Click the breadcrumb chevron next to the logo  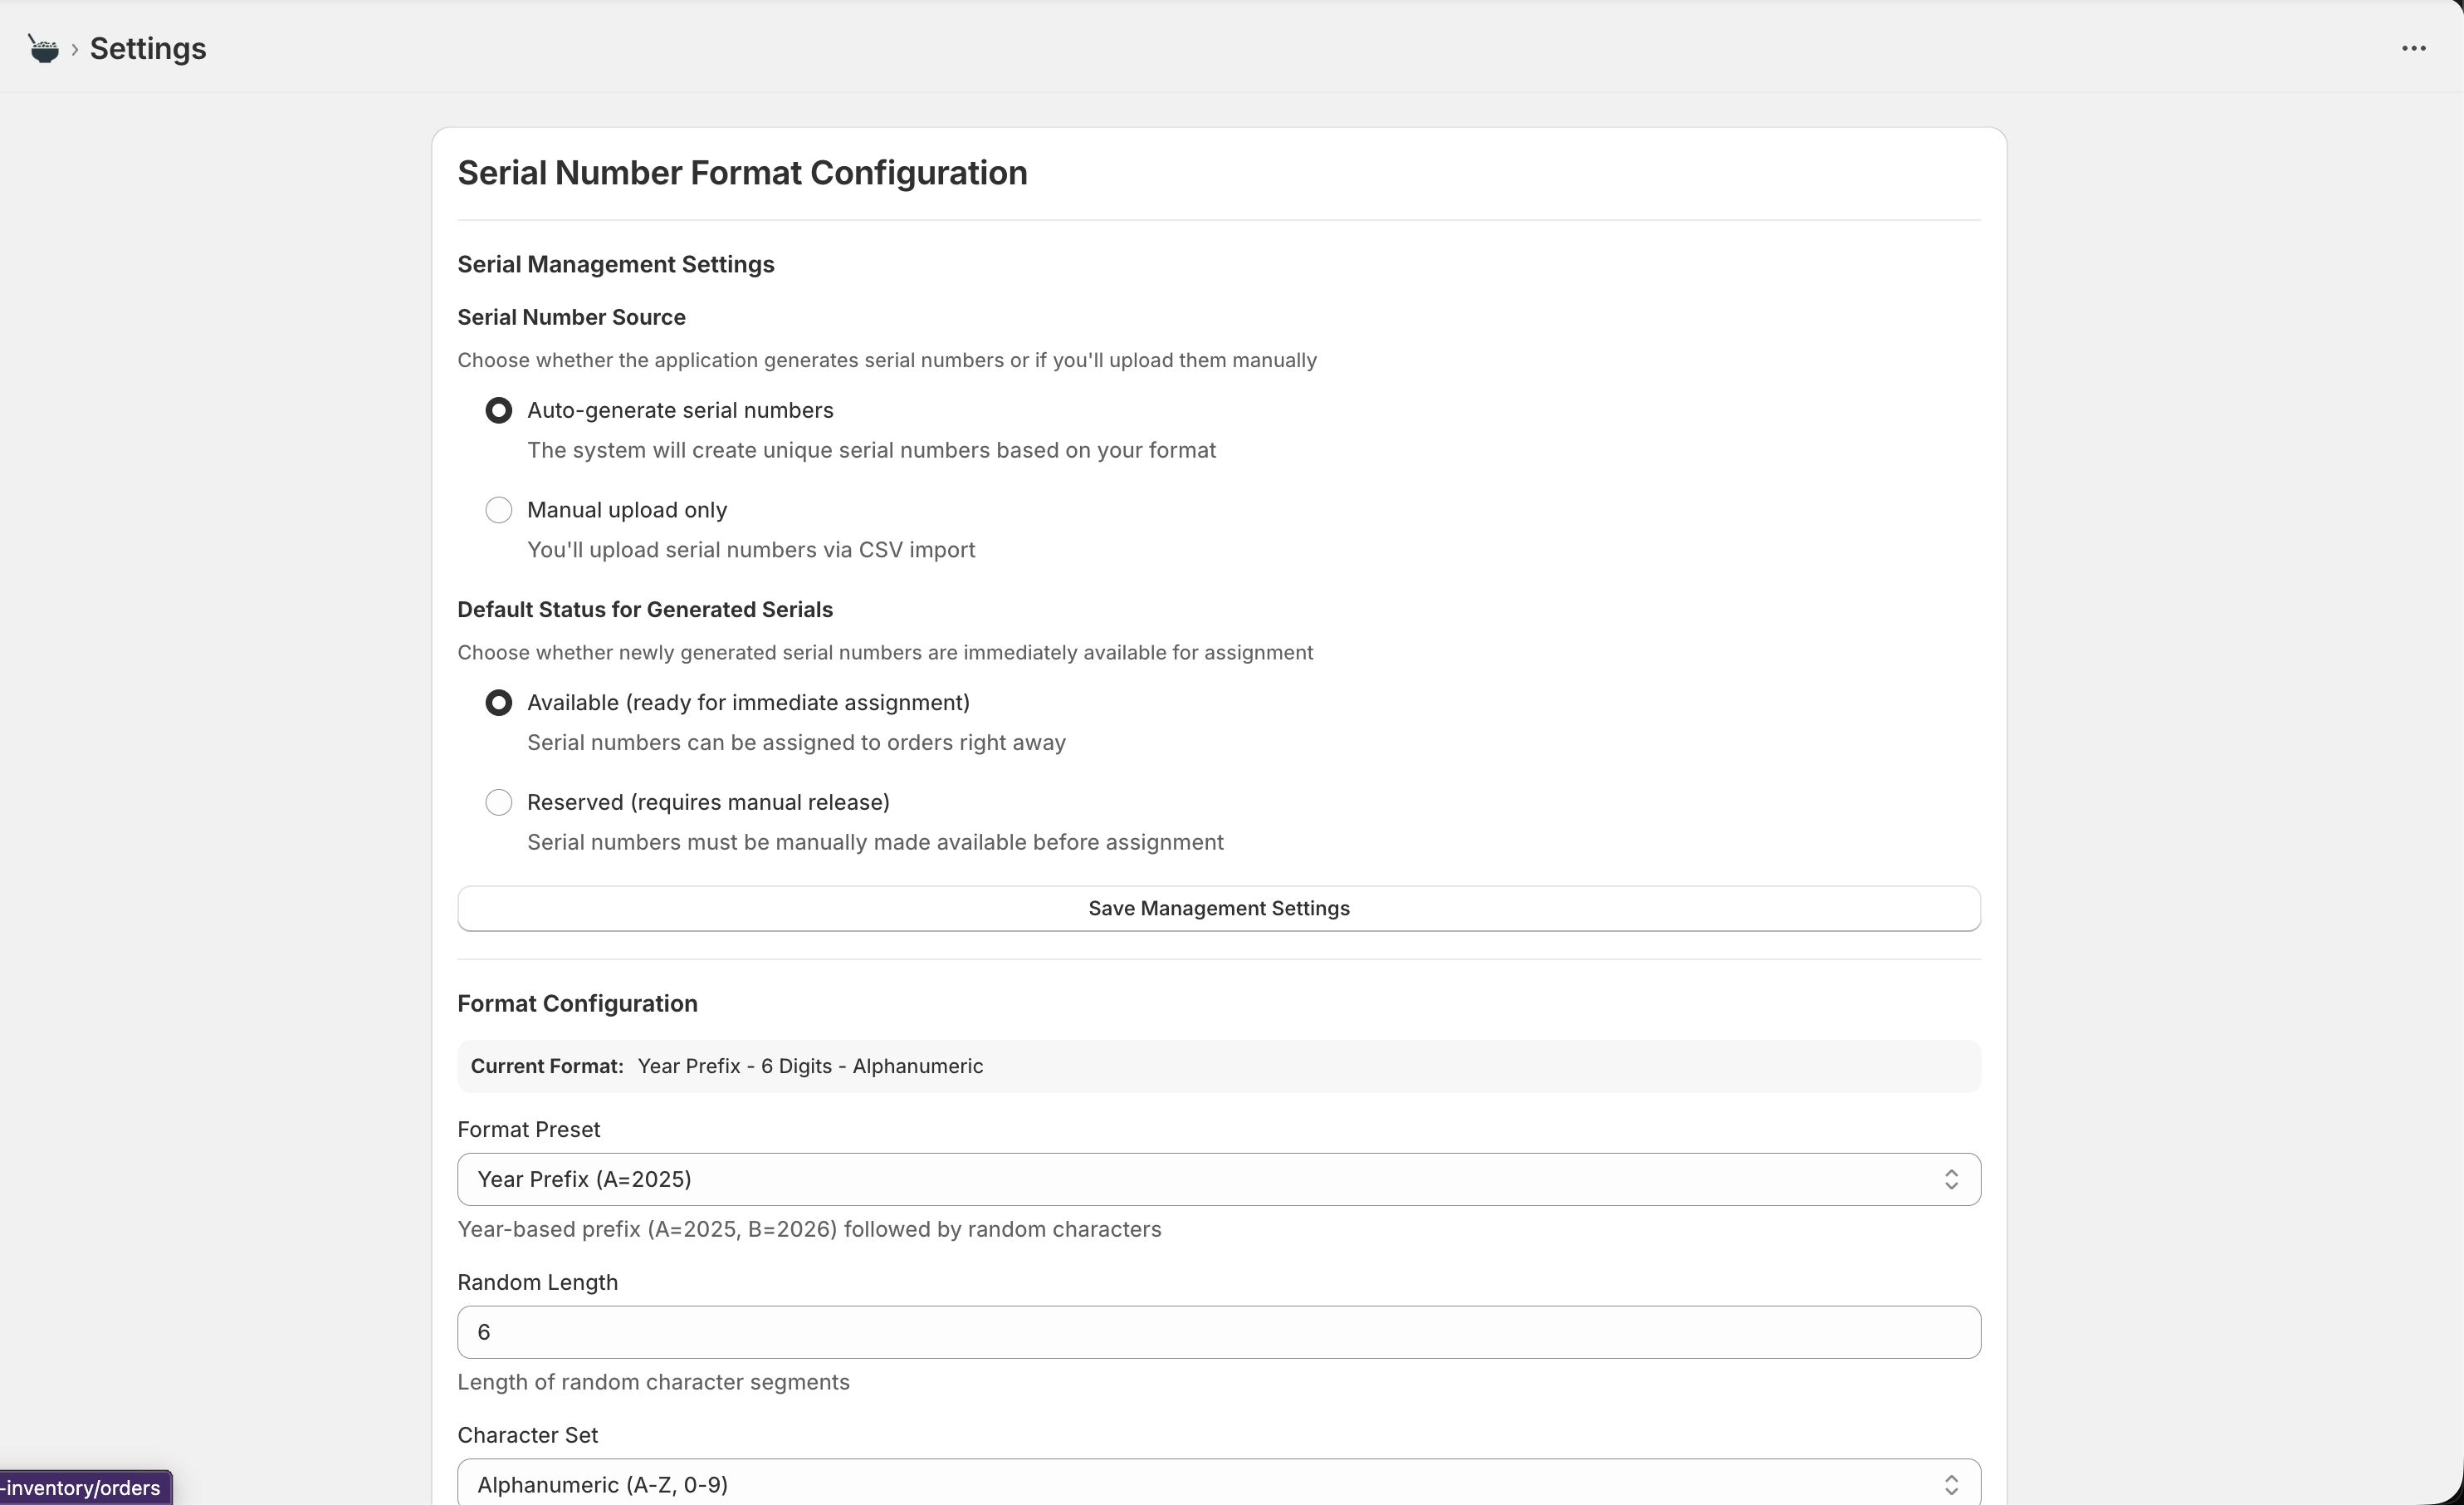(x=73, y=48)
